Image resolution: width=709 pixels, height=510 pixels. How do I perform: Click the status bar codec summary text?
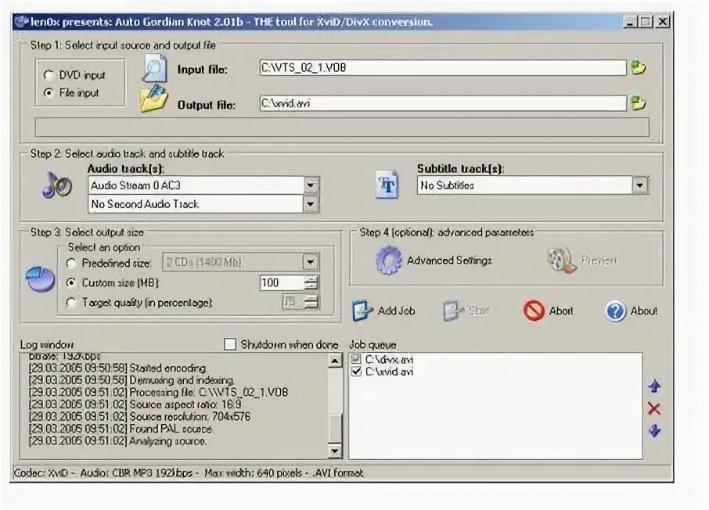pyautogui.click(x=188, y=473)
